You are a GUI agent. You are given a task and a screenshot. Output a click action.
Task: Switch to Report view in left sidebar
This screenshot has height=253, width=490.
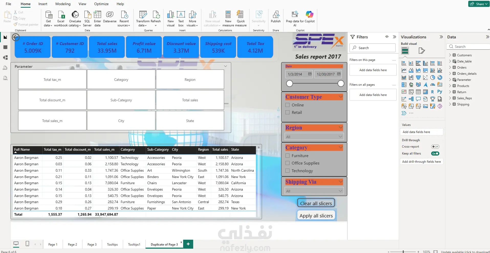[x=5, y=37]
